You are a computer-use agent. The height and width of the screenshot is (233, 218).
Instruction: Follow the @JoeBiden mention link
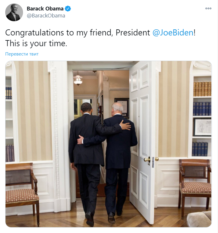pyautogui.click(x=173, y=33)
